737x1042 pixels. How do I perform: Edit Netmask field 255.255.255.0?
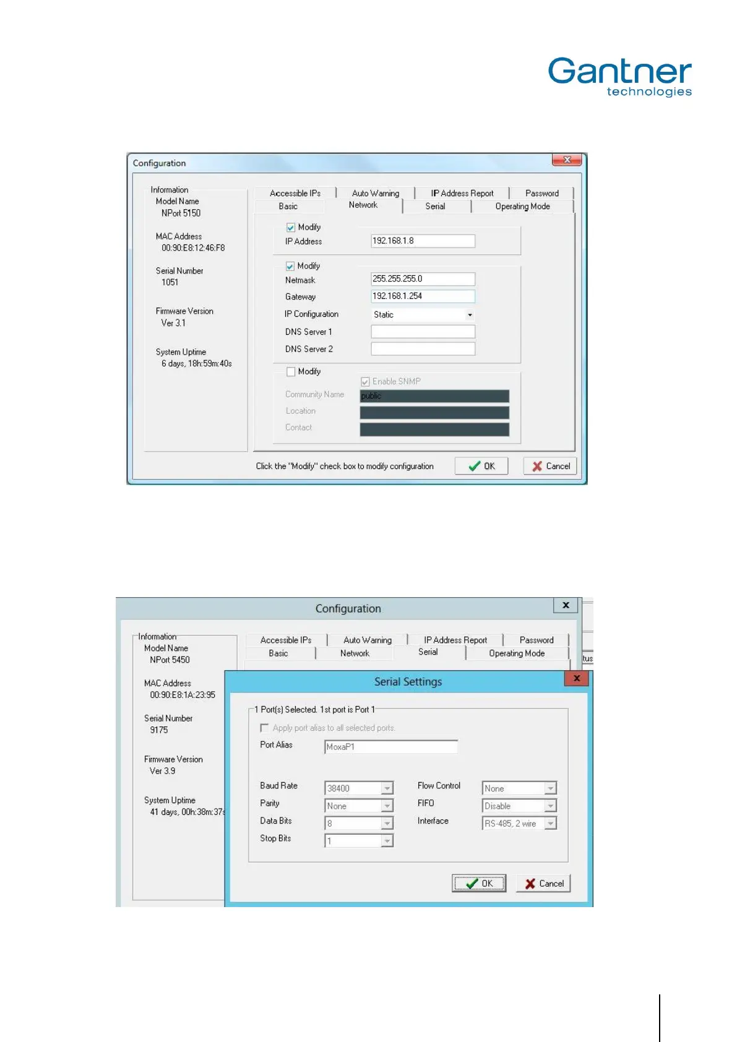423,279
